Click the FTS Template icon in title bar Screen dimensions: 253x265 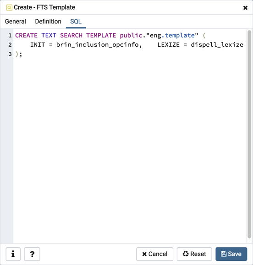pos(9,8)
